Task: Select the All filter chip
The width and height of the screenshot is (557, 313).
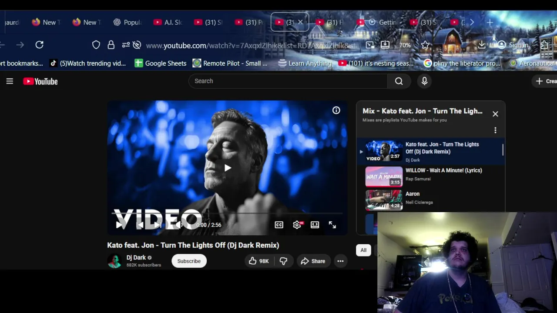Action: 363,250
